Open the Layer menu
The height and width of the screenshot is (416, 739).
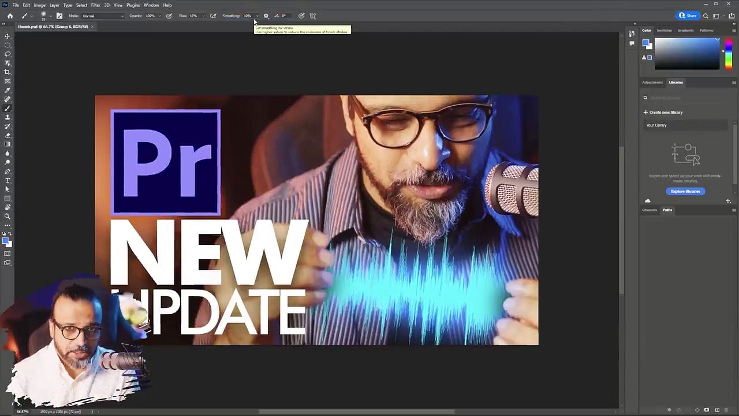pyautogui.click(x=54, y=5)
